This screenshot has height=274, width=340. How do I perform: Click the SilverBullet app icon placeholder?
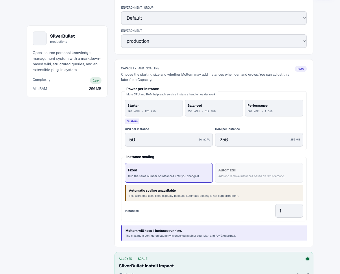coord(39,38)
